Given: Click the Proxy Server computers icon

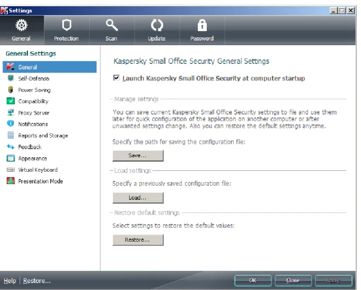Looking at the screenshot, I should pos(10,113).
